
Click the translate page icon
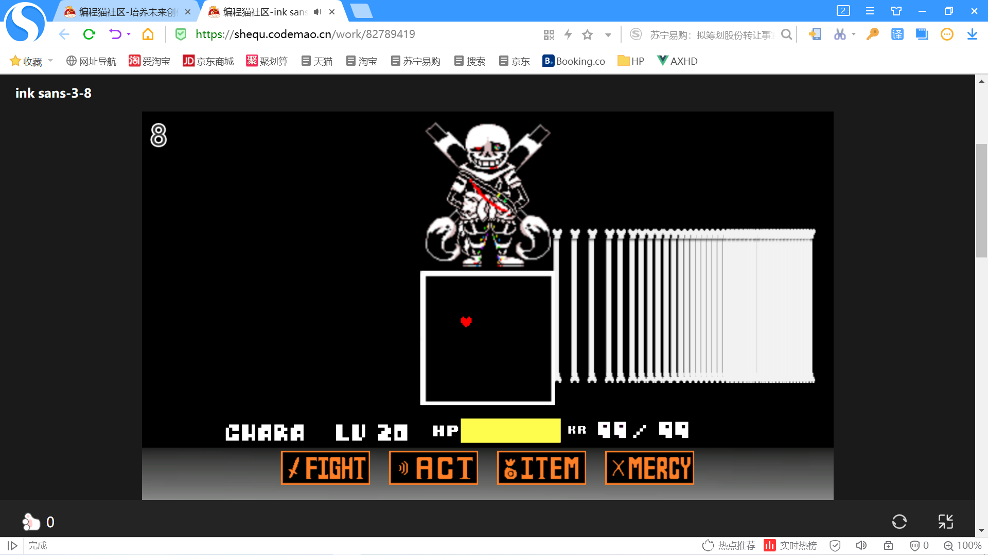tap(897, 34)
